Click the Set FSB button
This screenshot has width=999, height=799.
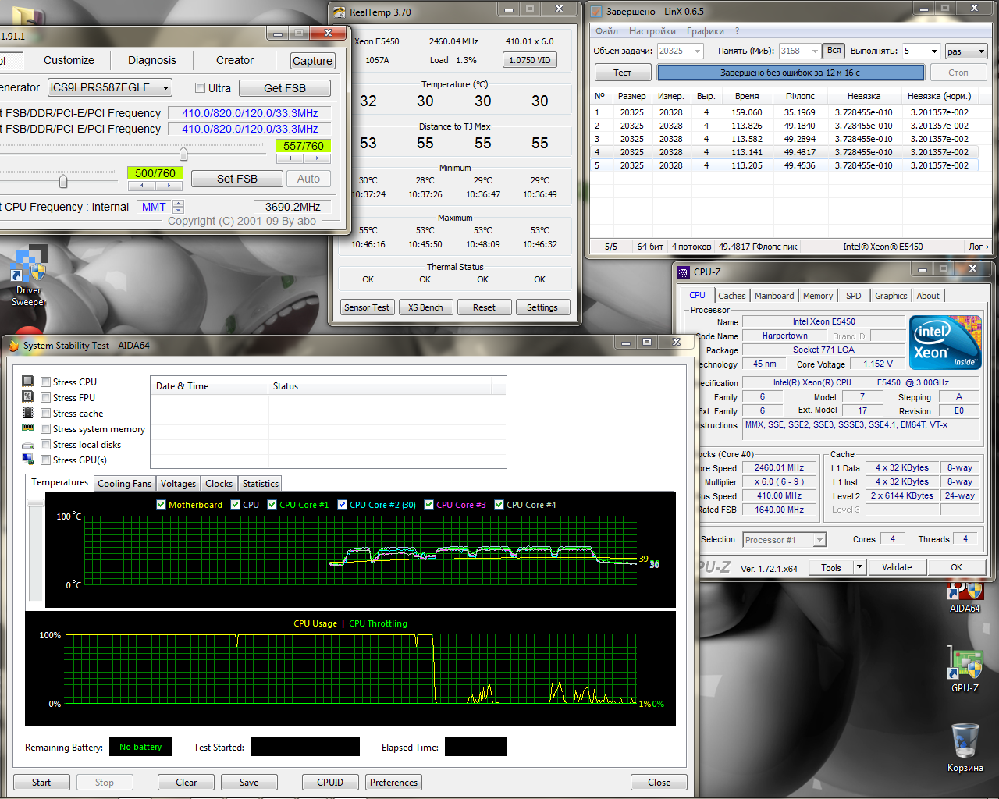pos(236,179)
